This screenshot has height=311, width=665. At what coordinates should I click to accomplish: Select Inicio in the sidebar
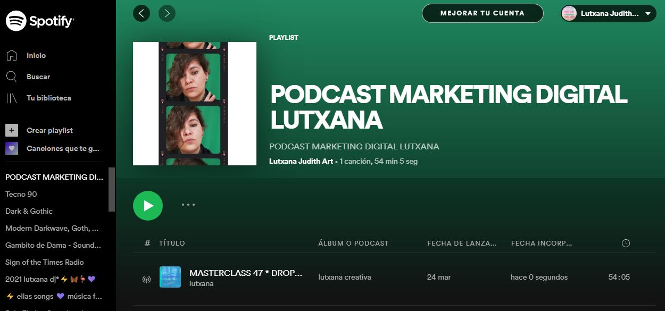36,55
